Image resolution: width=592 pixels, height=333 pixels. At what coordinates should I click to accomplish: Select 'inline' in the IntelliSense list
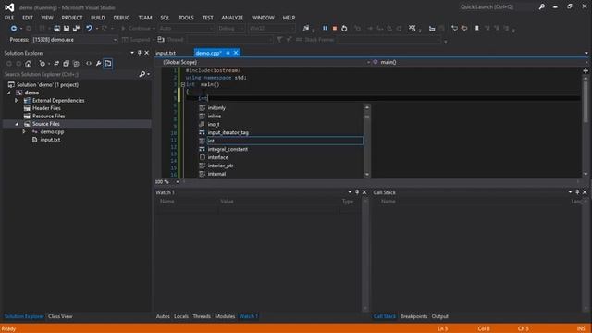[x=280, y=116]
